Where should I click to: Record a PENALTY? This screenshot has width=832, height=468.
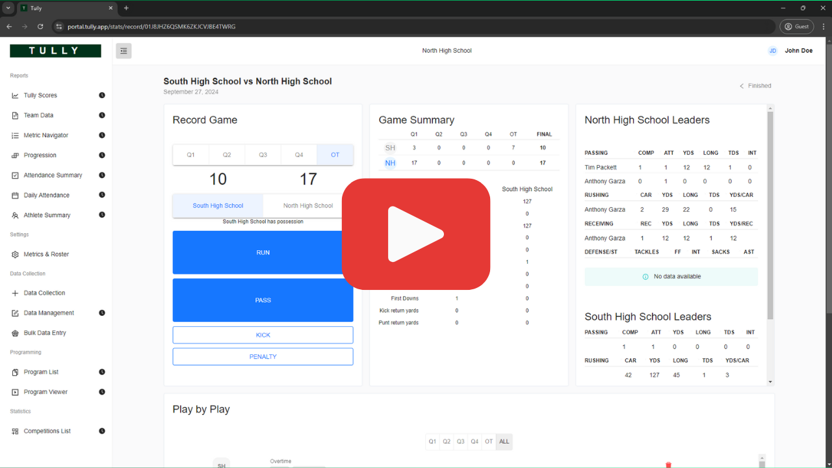click(263, 356)
